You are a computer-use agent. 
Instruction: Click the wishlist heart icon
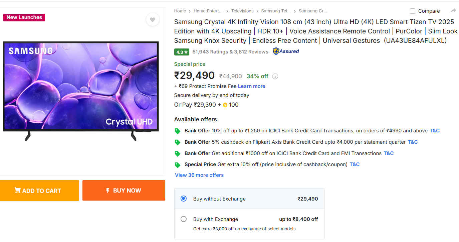click(x=153, y=20)
